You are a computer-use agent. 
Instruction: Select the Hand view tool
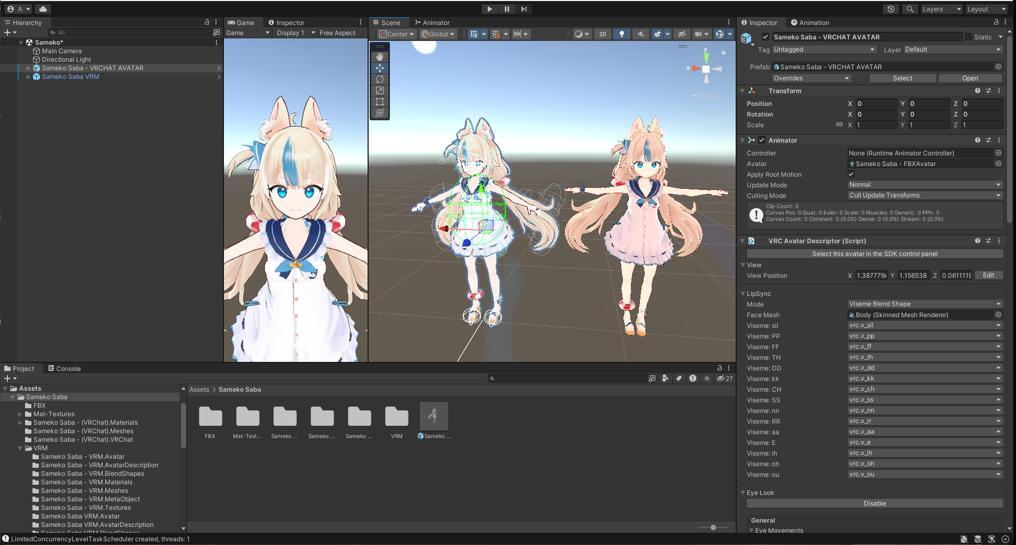[380, 57]
